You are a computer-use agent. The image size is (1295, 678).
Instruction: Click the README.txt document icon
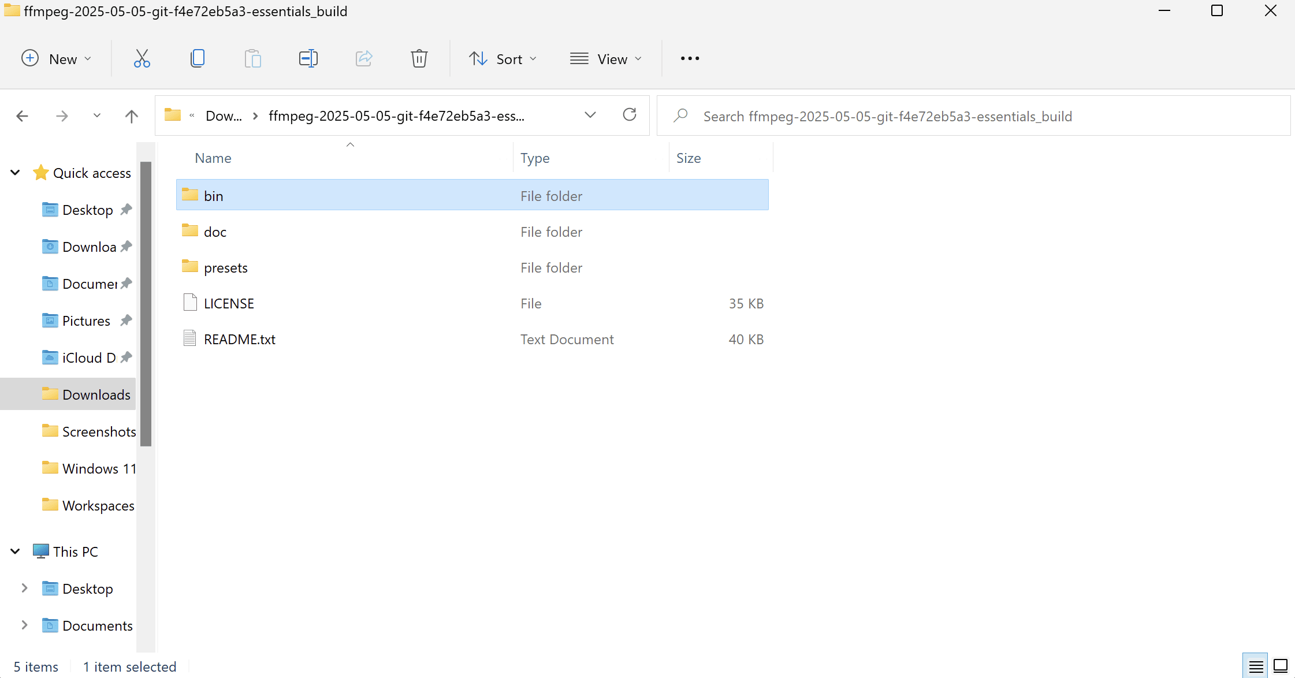(190, 338)
